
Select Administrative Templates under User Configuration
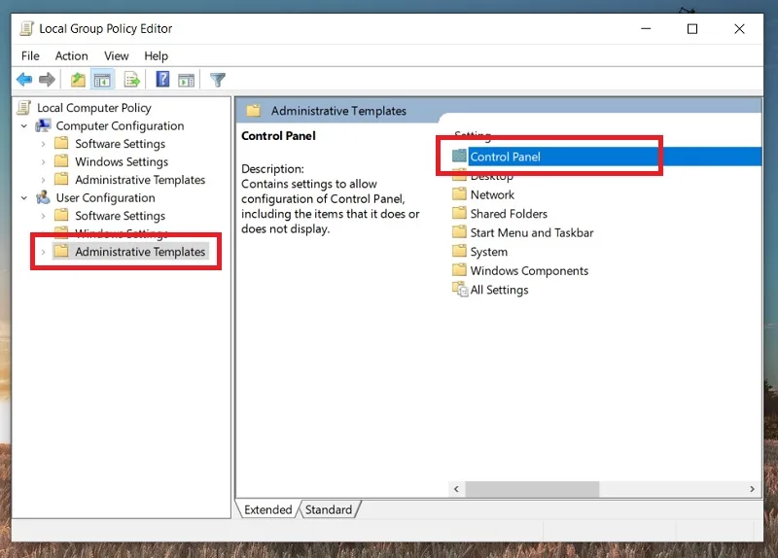click(x=140, y=252)
